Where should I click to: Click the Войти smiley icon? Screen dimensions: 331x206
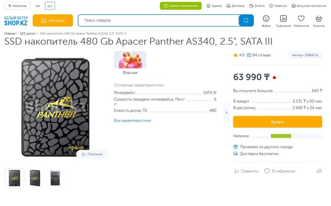(266, 19)
